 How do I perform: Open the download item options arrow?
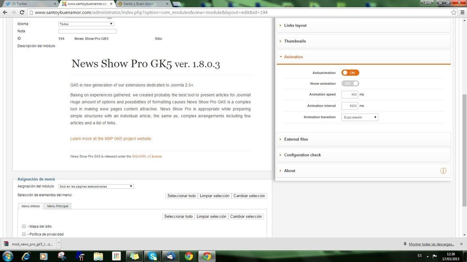(59, 243)
